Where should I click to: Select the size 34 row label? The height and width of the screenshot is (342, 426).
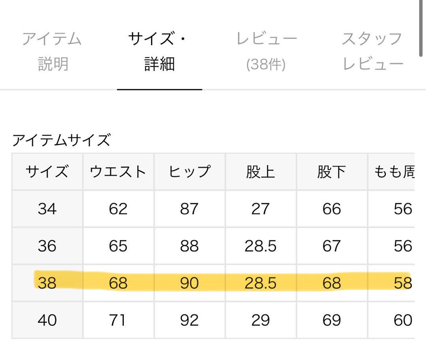tap(47, 209)
